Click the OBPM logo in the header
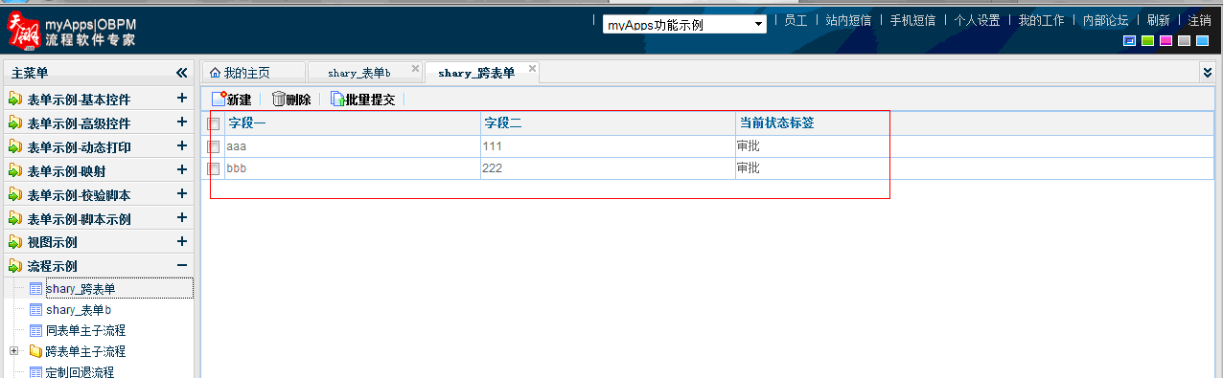Viewport: 1223px width, 378px height. pos(72,31)
